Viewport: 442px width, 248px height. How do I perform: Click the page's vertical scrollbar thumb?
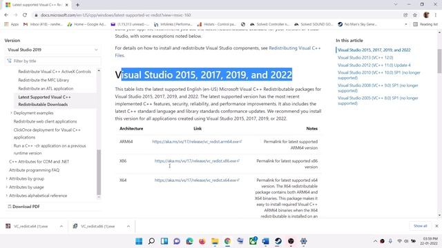439,61
